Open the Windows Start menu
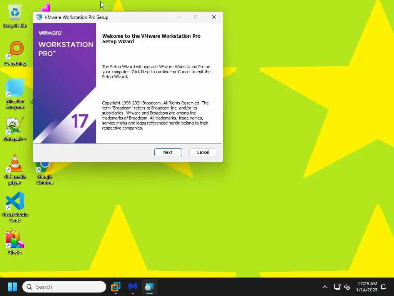 coord(12,287)
